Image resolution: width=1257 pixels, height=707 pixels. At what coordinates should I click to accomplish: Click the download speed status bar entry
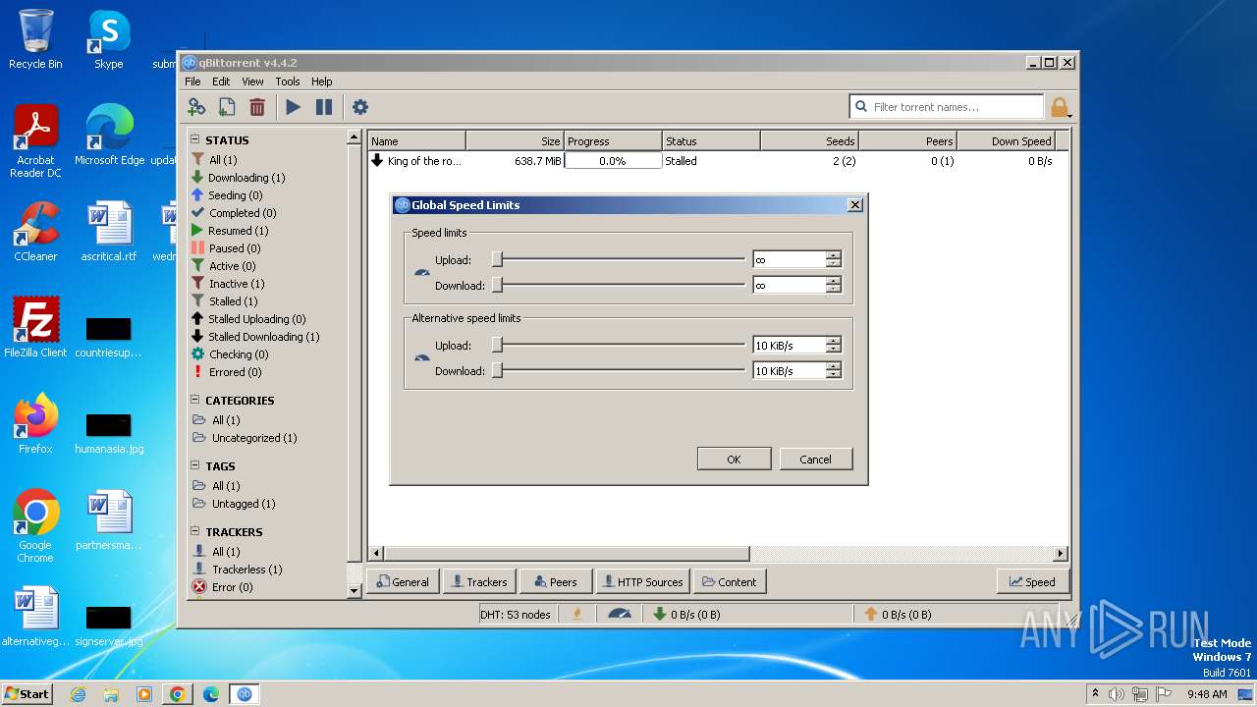tap(686, 615)
